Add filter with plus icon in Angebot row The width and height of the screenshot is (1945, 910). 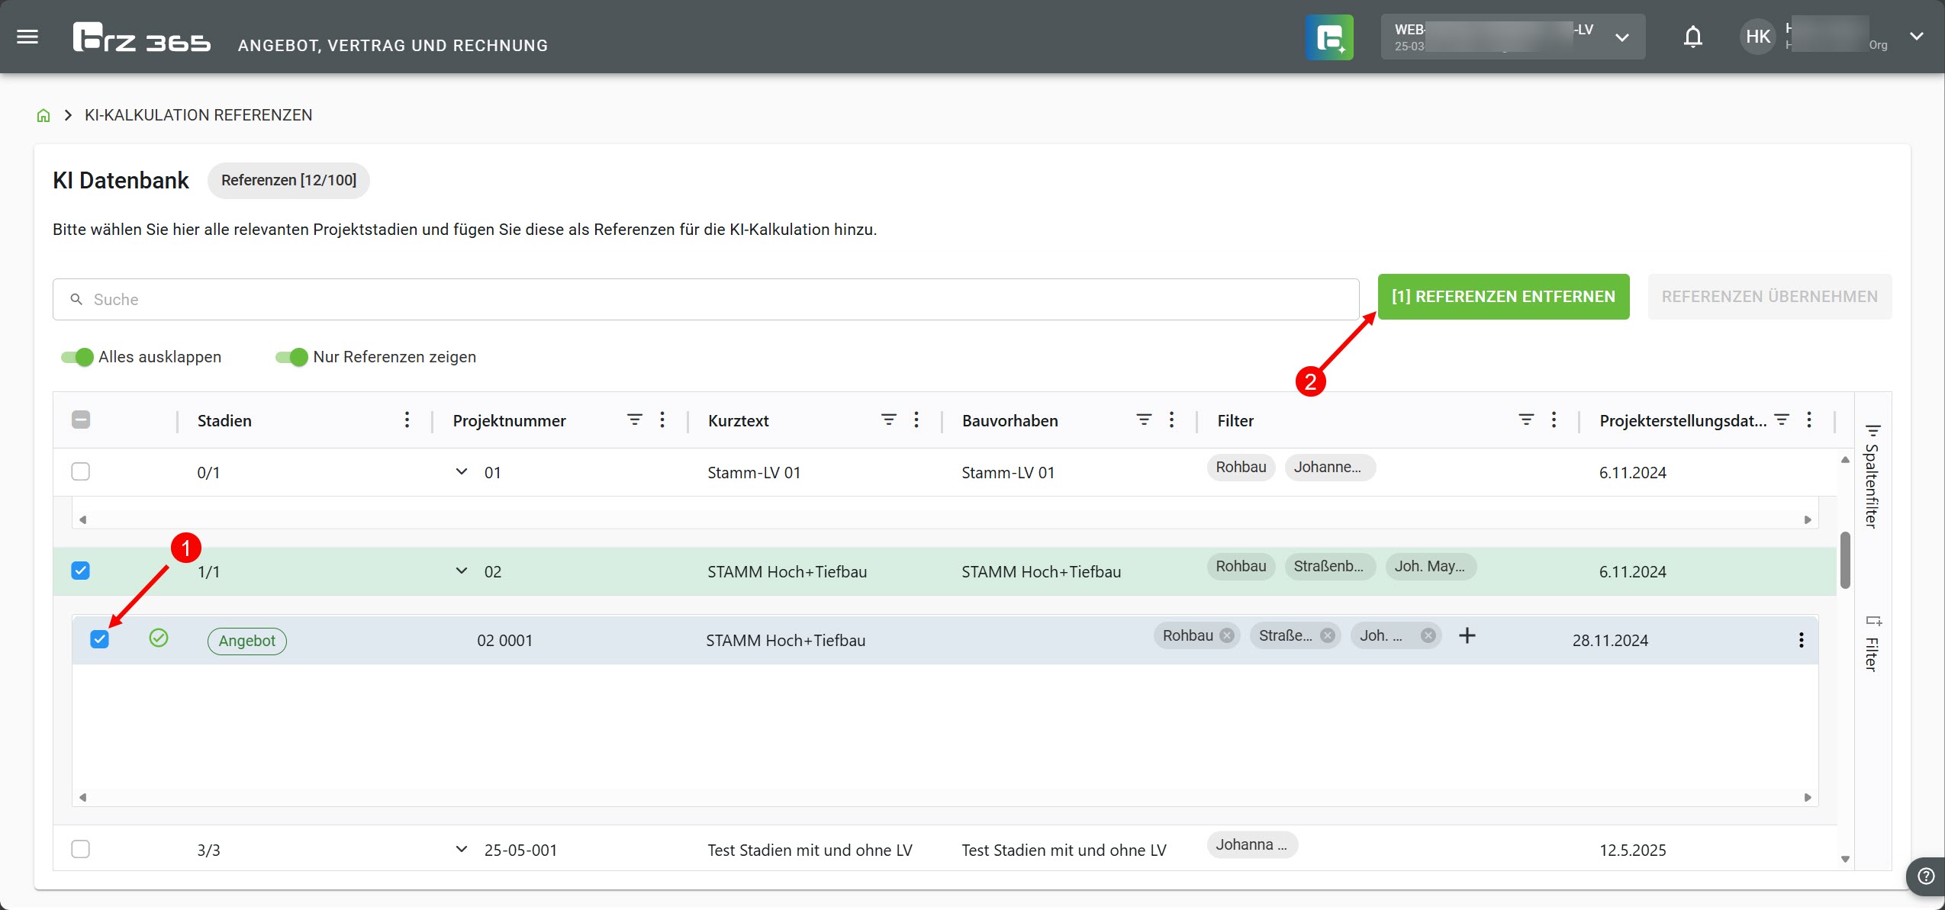click(1467, 635)
